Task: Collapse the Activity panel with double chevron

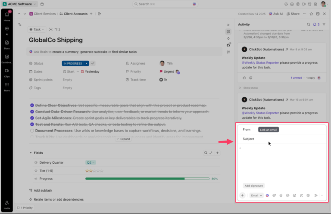Action: pos(228,25)
